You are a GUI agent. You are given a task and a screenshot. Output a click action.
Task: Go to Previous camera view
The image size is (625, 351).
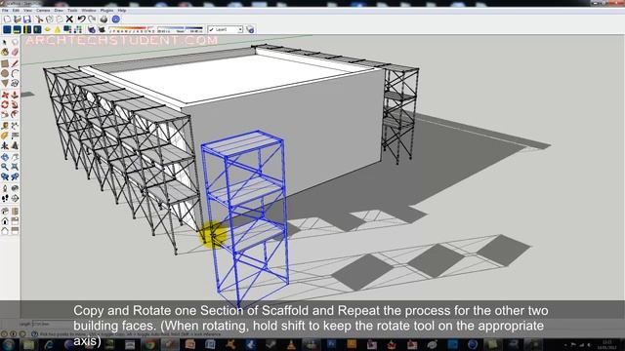[x=5, y=177]
